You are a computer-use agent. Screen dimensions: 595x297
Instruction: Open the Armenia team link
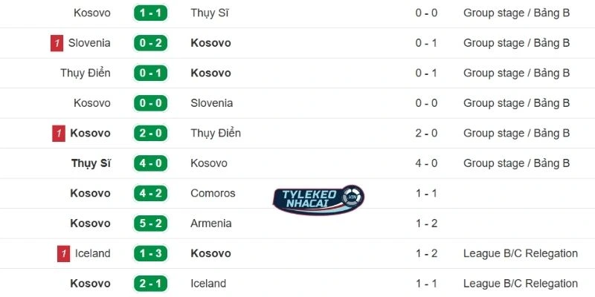[211, 223]
